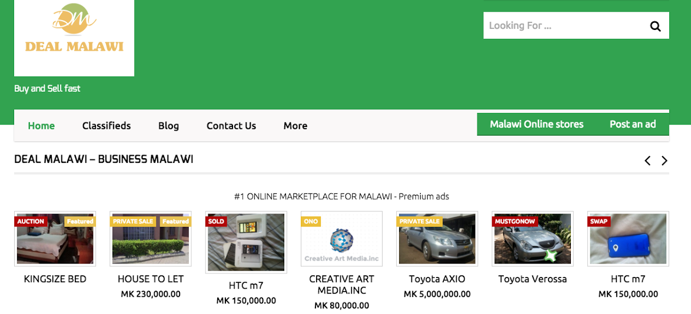Expand the More menu

point(295,126)
